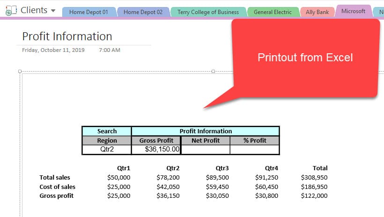This screenshot has height=217, width=384.
Task: Click the $186,950 cost total value
Action: tap(314, 187)
